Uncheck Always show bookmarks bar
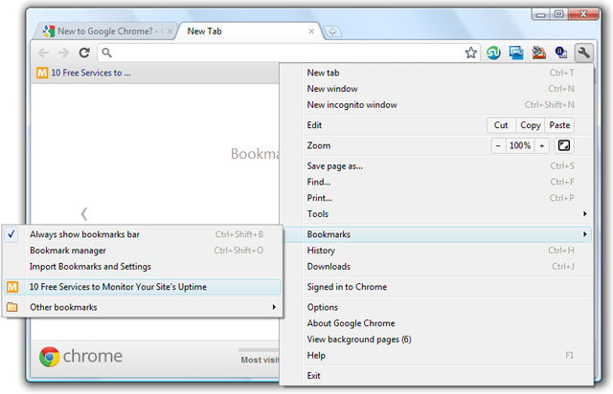Viewport: 613px width, 394px height. 142,234
